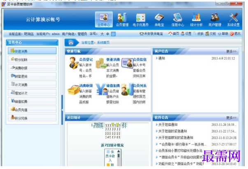Screen dimensions: 248x169
Task: Select 积分扣除 in the sidebar
Action: [x=32, y=59]
